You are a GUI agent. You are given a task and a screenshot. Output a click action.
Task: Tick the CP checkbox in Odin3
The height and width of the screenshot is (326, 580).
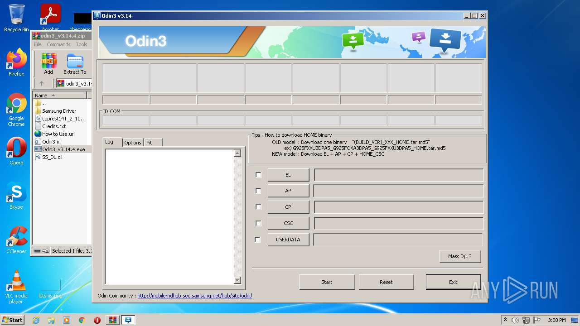pyautogui.click(x=258, y=207)
